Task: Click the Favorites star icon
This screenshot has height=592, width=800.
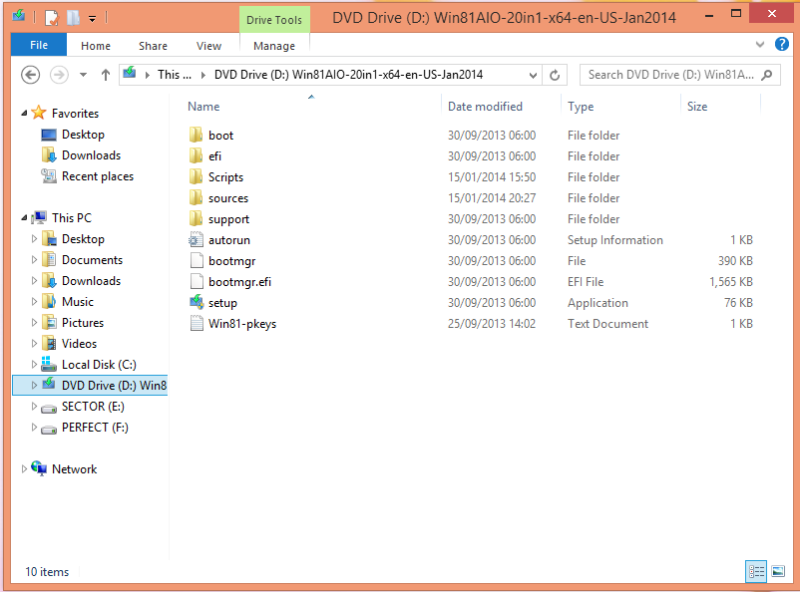Action: [39, 113]
